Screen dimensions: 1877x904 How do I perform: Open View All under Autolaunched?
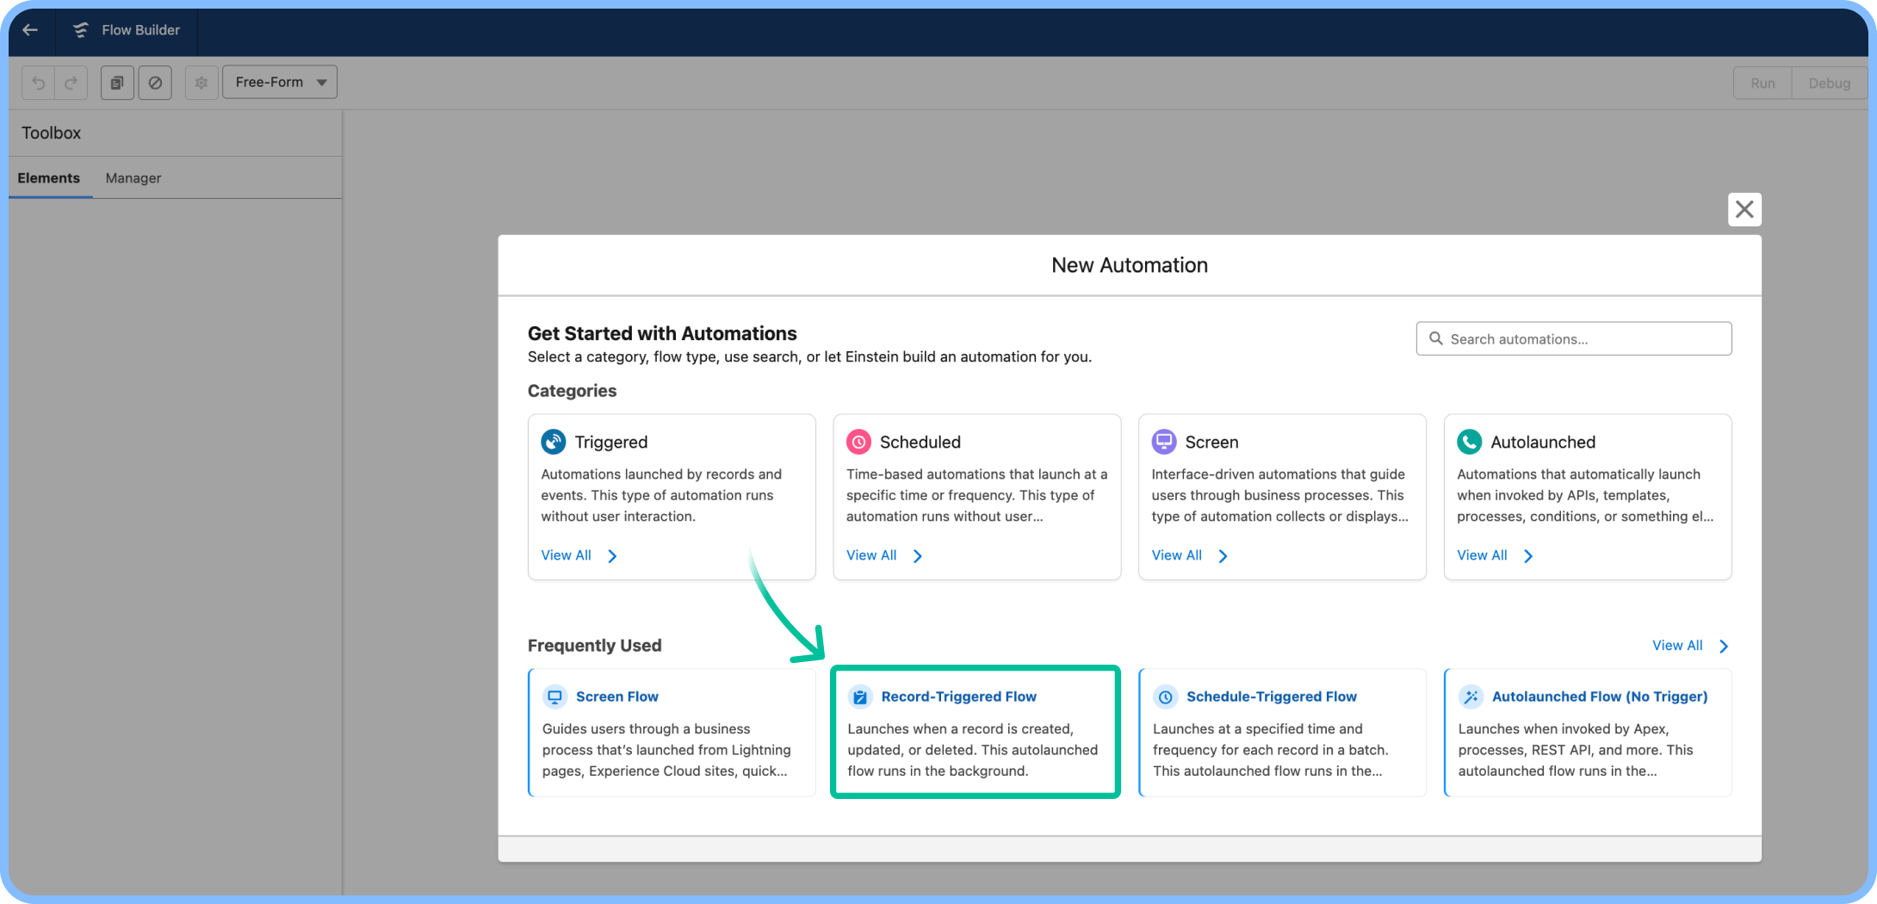pyautogui.click(x=1482, y=555)
